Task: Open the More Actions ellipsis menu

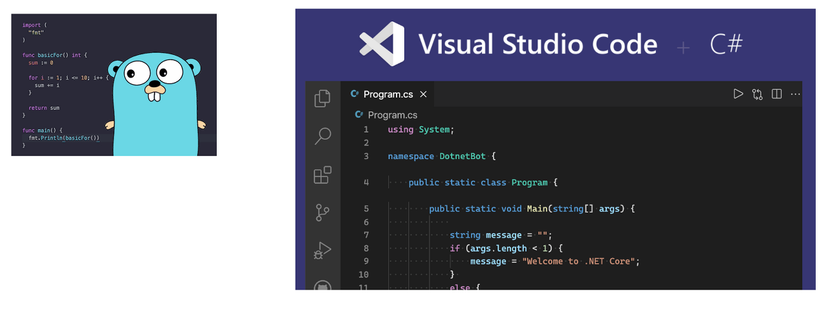Action: coord(796,94)
